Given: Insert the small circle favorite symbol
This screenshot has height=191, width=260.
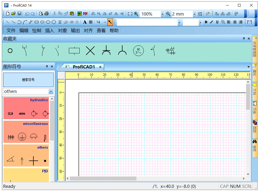Looking at the screenshot, I should 10,51.
